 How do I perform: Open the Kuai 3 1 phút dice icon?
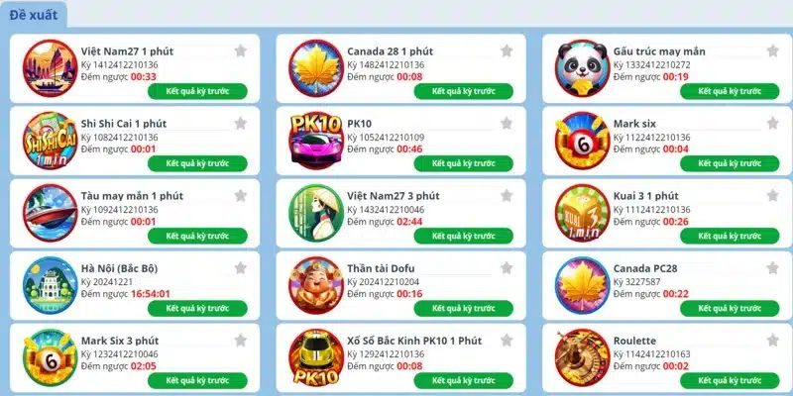coord(582,213)
